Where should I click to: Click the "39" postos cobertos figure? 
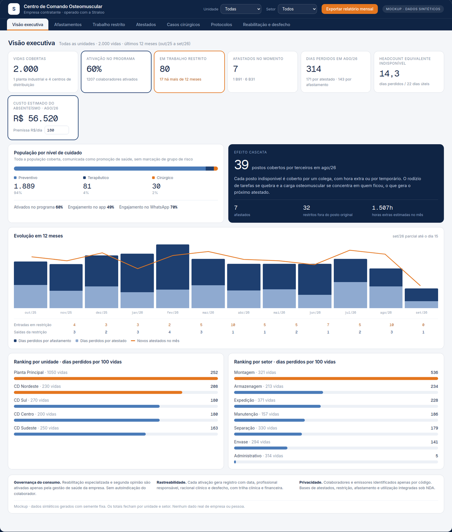(241, 164)
